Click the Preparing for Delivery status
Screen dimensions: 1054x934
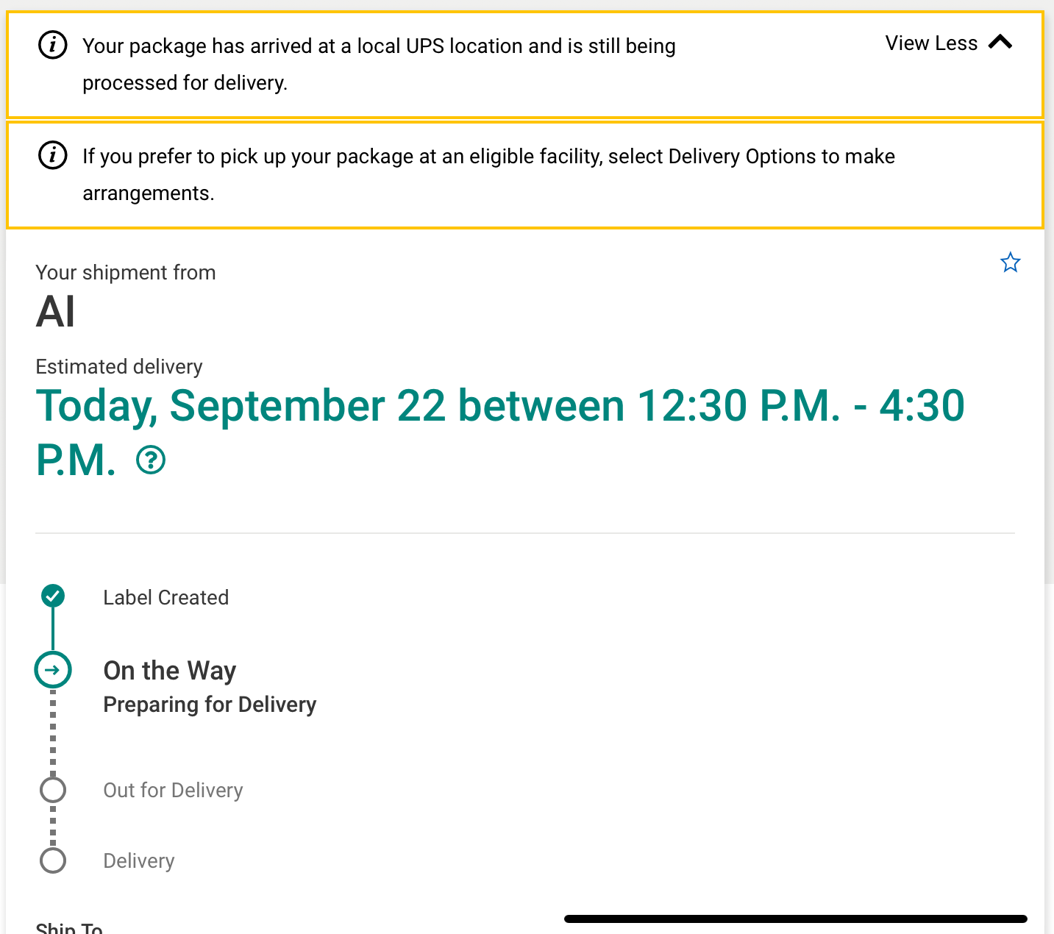(210, 705)
